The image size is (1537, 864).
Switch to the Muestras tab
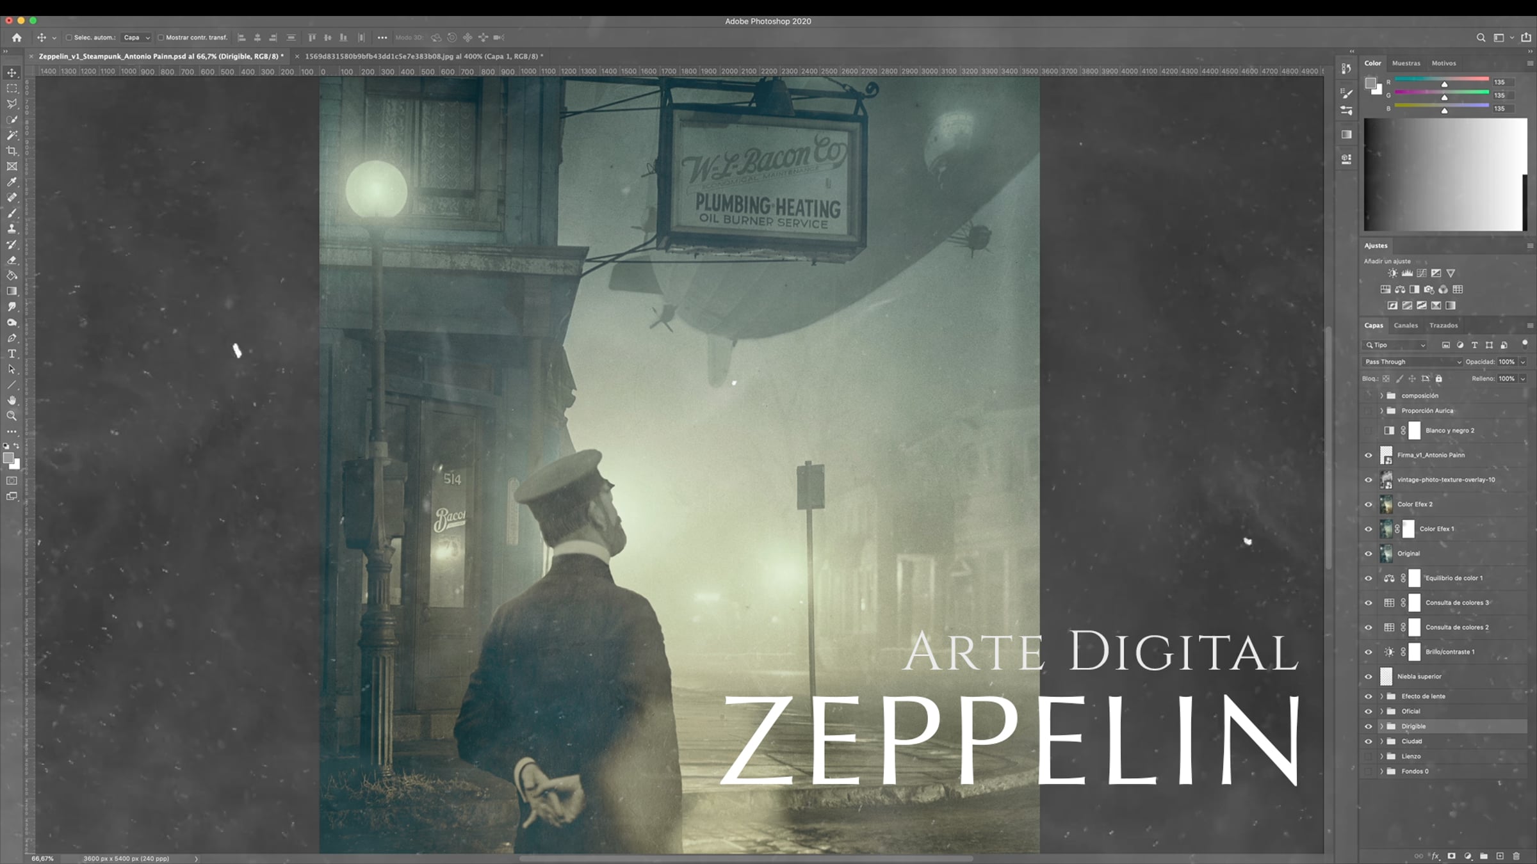tap(1406, 63)
